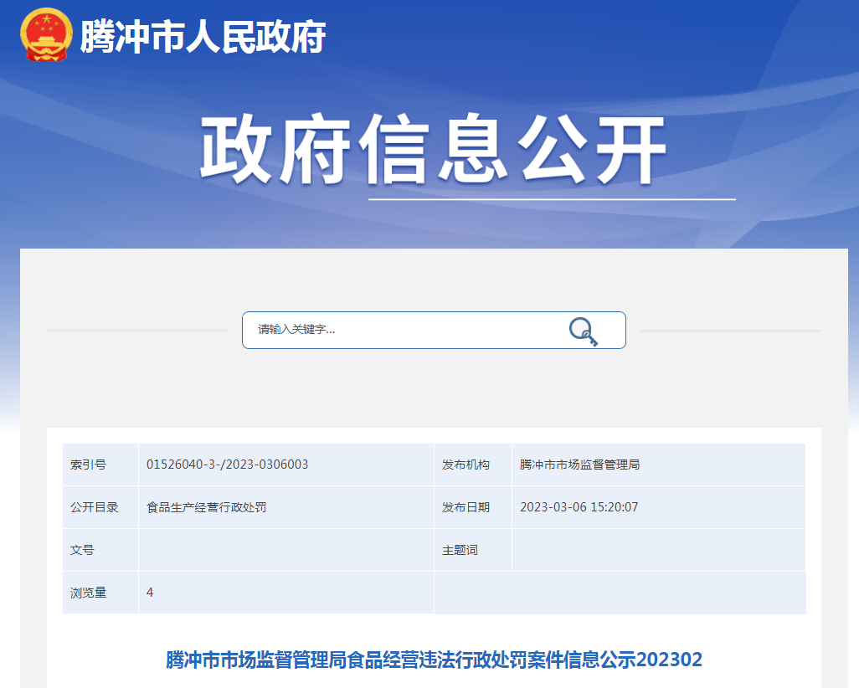Click the 食品生产经营行政处罚 catalog value
This screenshot has width=859, height=688.
(206, 507)
